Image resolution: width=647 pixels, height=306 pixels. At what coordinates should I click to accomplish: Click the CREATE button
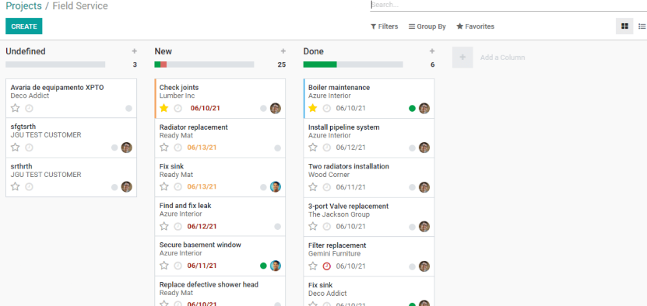click(x=24, y=26)
